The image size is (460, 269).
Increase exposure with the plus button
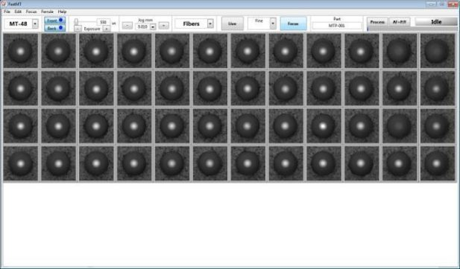point(106,29)
